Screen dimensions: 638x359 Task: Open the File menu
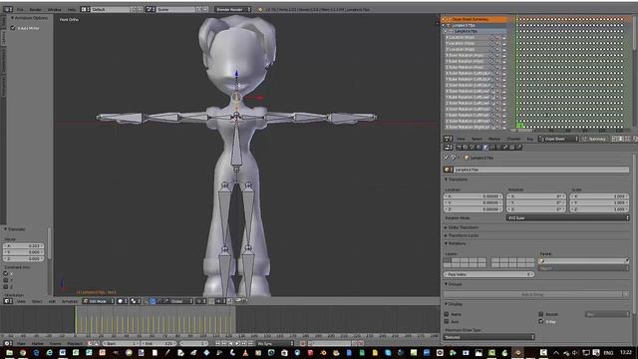point(20,9)
